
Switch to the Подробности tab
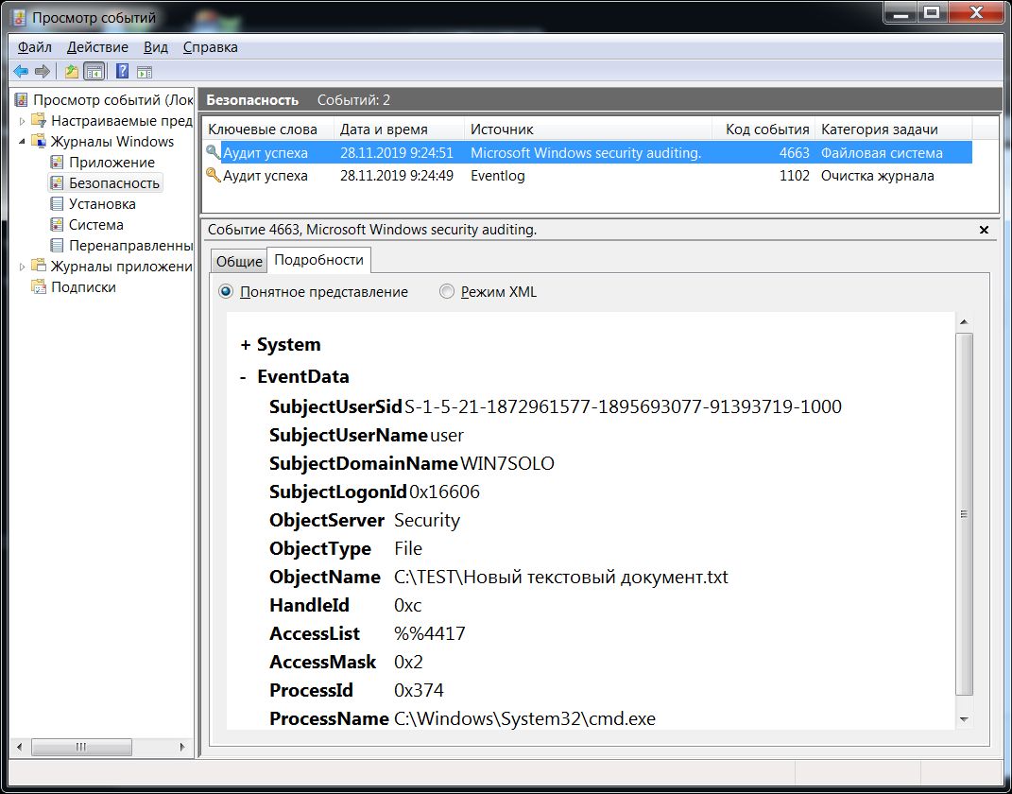(318, 260)
